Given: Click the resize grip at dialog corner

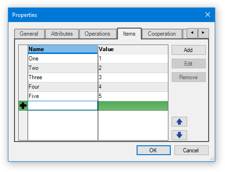Looking at the screenshot, I should click(212, 158).
